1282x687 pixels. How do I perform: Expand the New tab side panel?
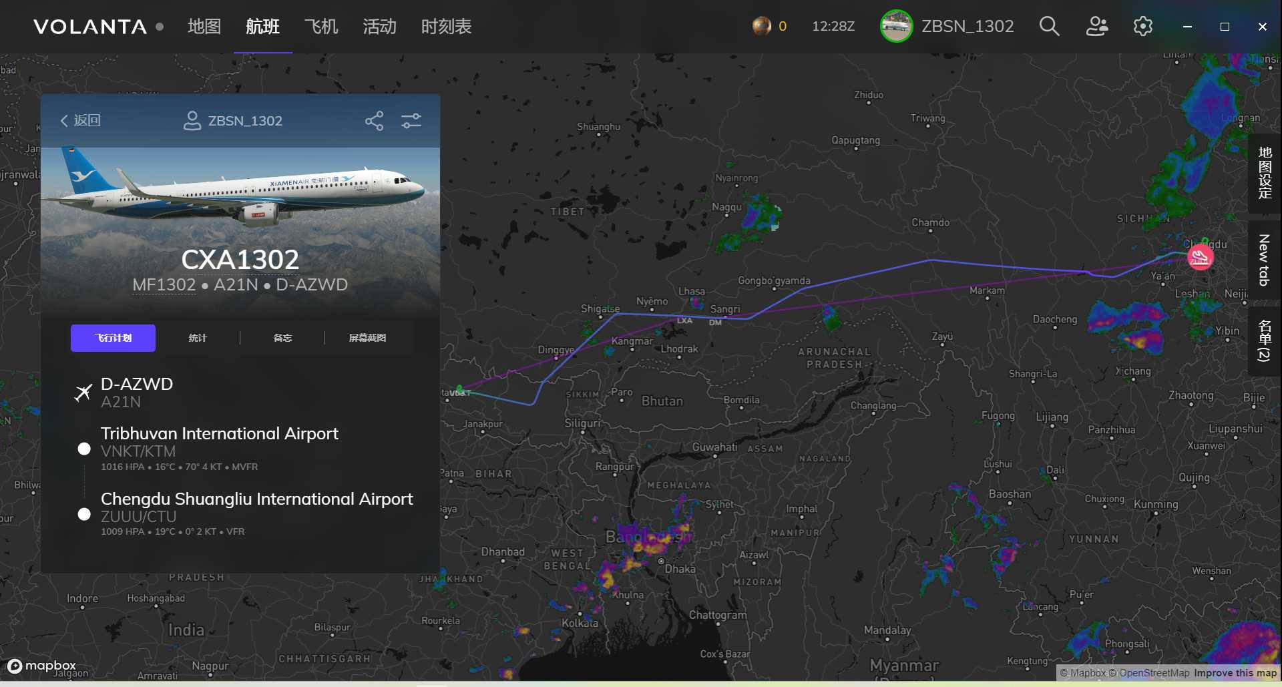click(1264, 260)
